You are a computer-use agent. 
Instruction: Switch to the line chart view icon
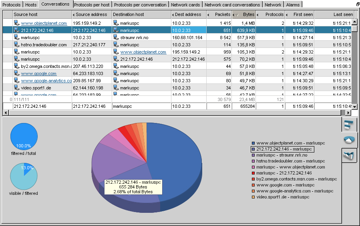(349, 155)
